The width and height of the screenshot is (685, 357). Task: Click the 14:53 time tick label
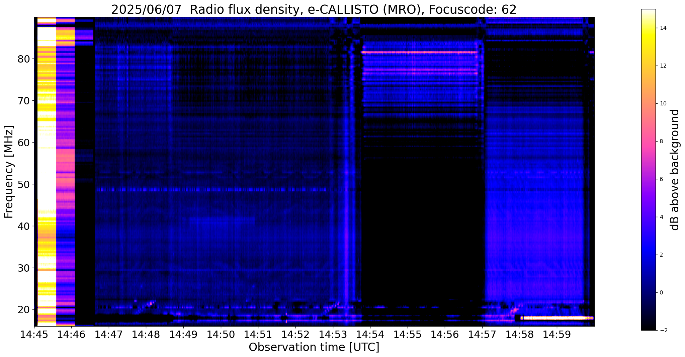pyautogui.click(x=333, y=335)
